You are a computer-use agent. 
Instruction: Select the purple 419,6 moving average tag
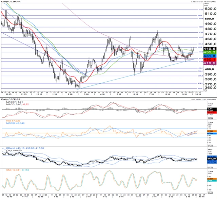pyautogui.click(x=210, y=63)
